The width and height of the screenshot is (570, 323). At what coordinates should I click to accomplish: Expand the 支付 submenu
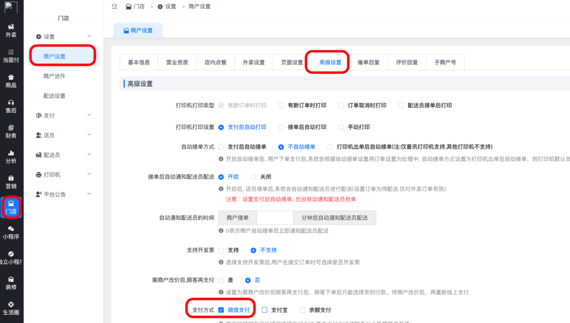pyautogui.click(x=89, y=115)
